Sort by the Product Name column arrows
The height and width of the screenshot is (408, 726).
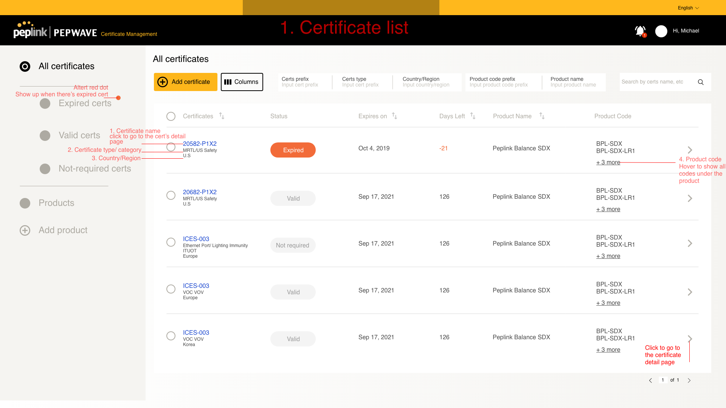tap(542, 116)
